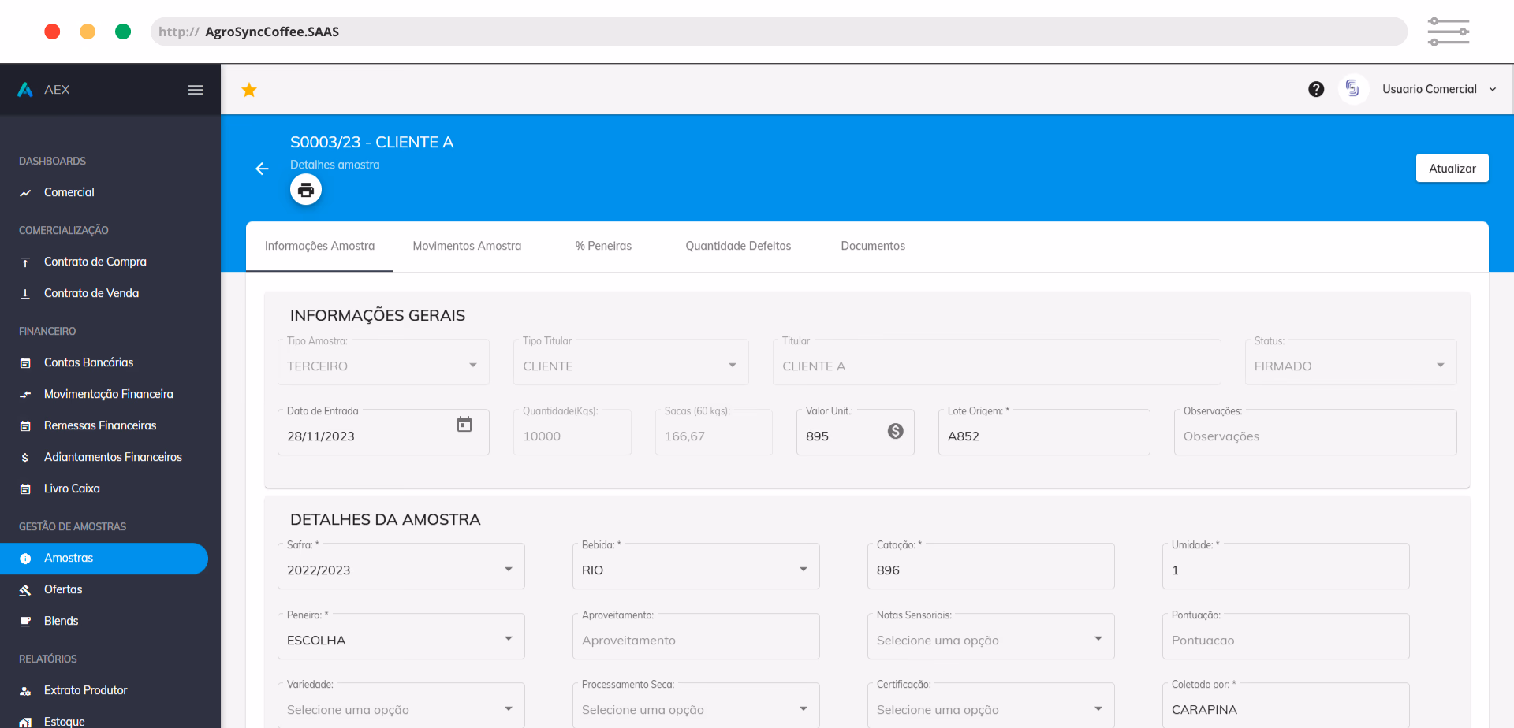Click the currency icon in Valor Unit.

896,431
